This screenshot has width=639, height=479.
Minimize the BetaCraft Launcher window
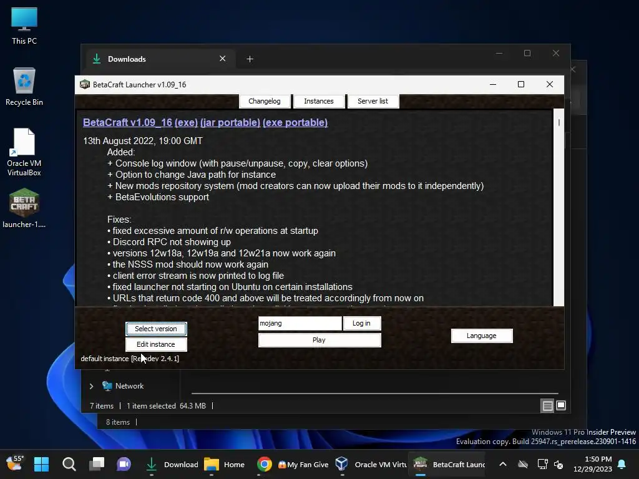[x=493, y=84]
